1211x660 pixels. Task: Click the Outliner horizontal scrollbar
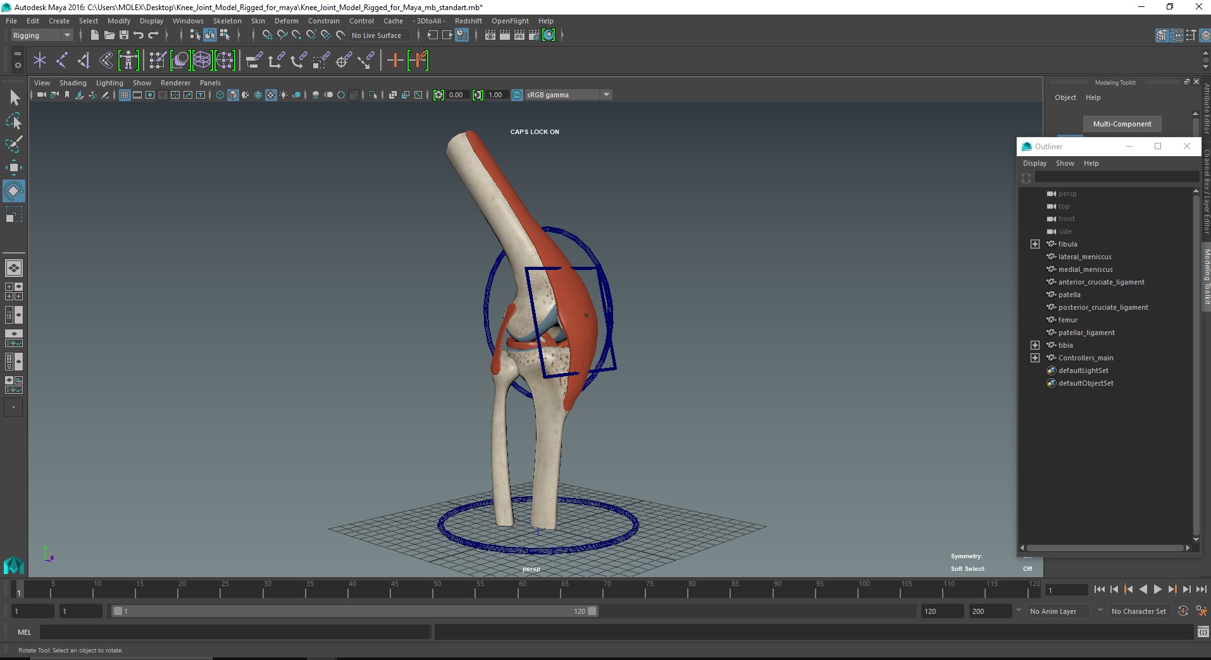[1105, 547]
